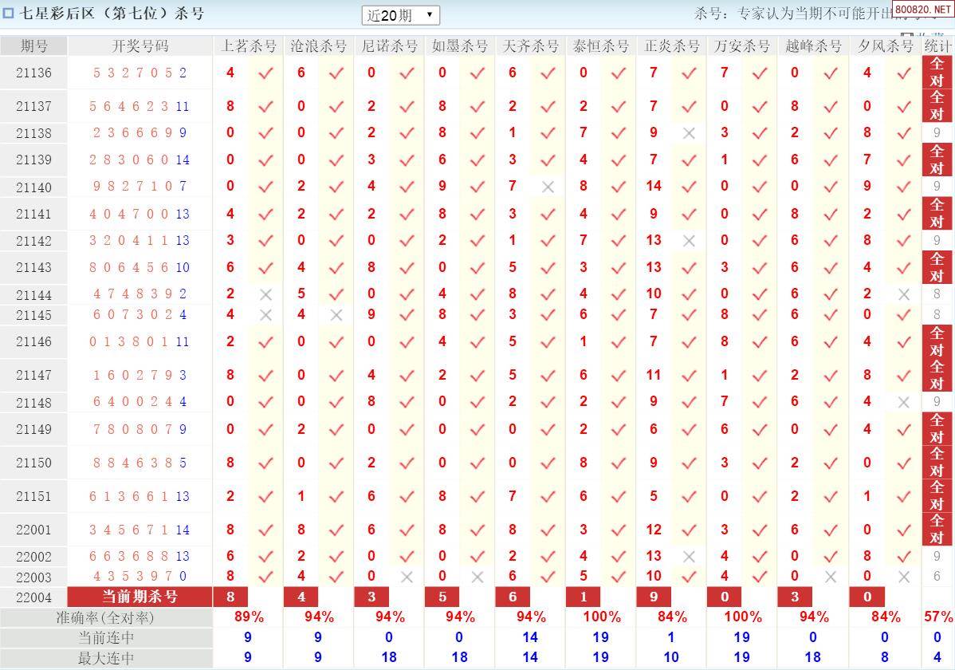
Task: Click the 尼诺杀号 column header
Action: point(389,45)
